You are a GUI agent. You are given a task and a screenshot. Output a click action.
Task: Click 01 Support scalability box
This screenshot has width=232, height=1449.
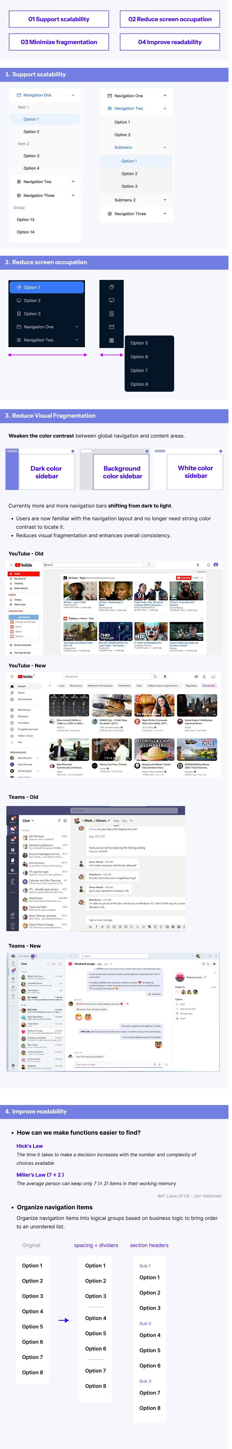point(59,19)
